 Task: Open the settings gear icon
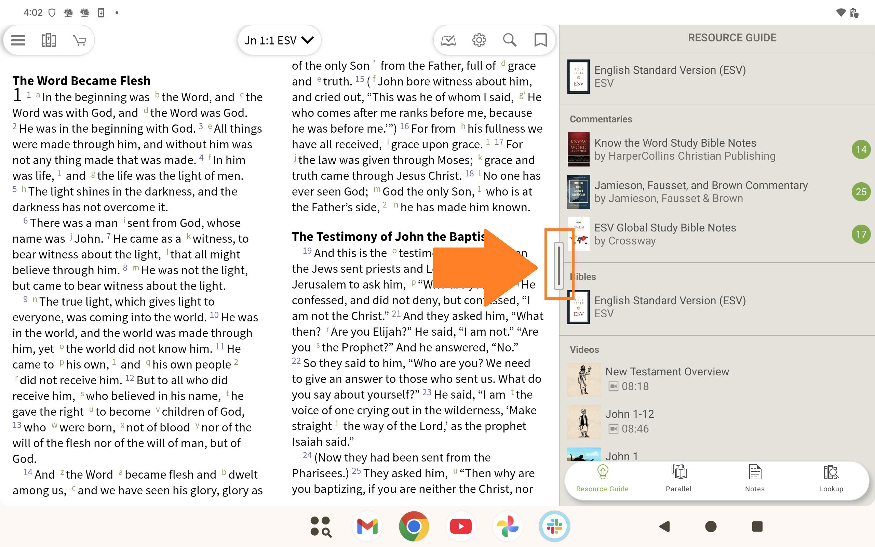[479, 40]
